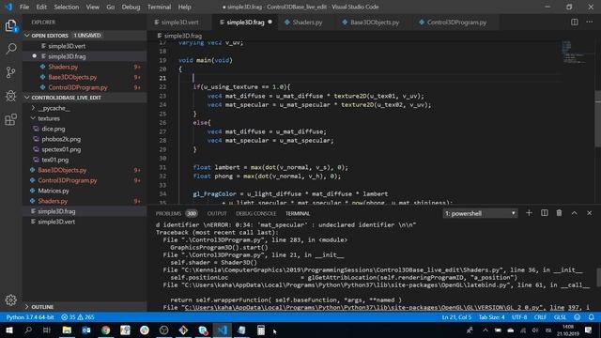Open the View menu
The width and height of the screenshot is (601, 338).
[x=92, y=7]
